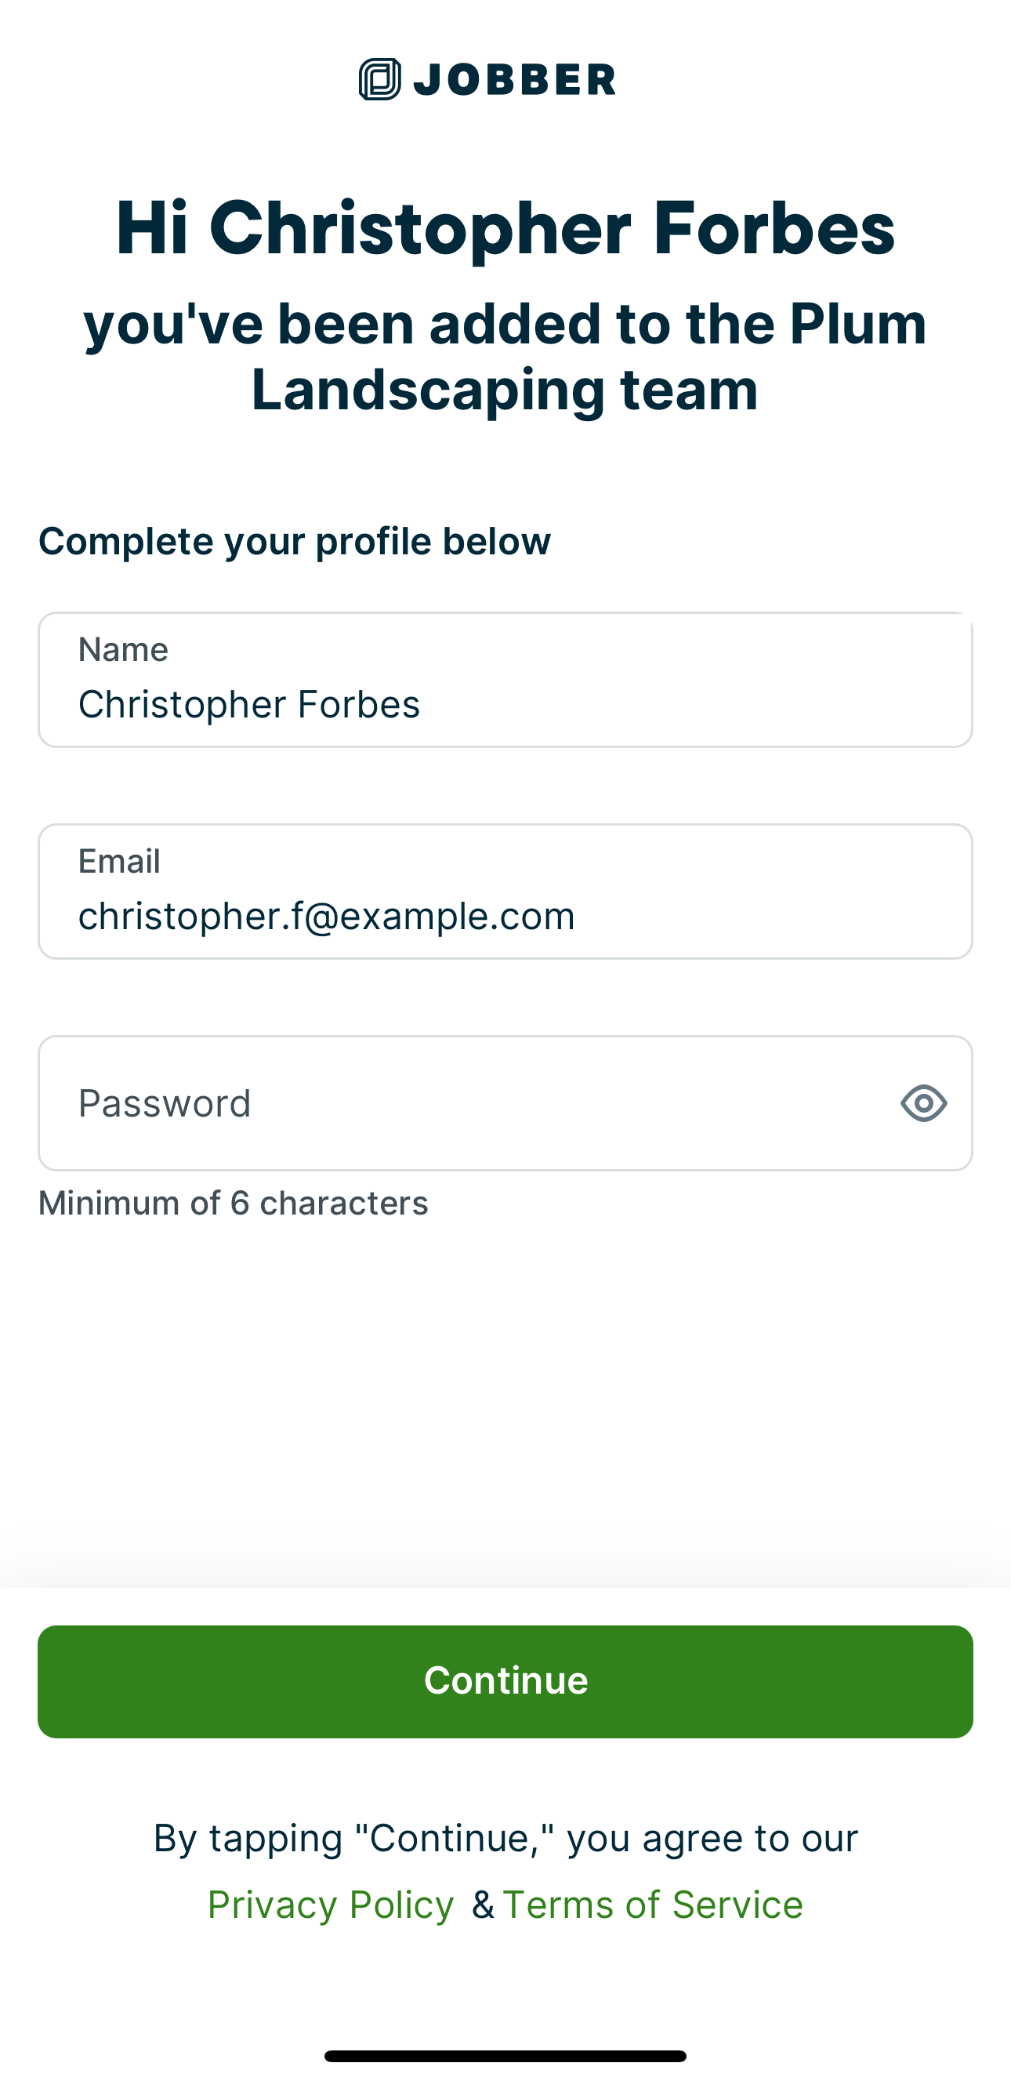Click the 'Name' label inside the field
Image resolution: width=1011 pixels, height=2081 pixels.
tap(124, 649)
